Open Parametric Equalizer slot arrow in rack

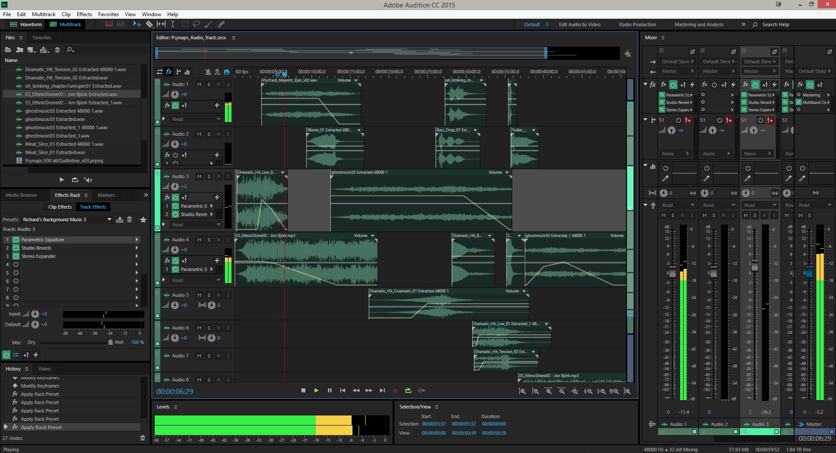tap(137, 240)
